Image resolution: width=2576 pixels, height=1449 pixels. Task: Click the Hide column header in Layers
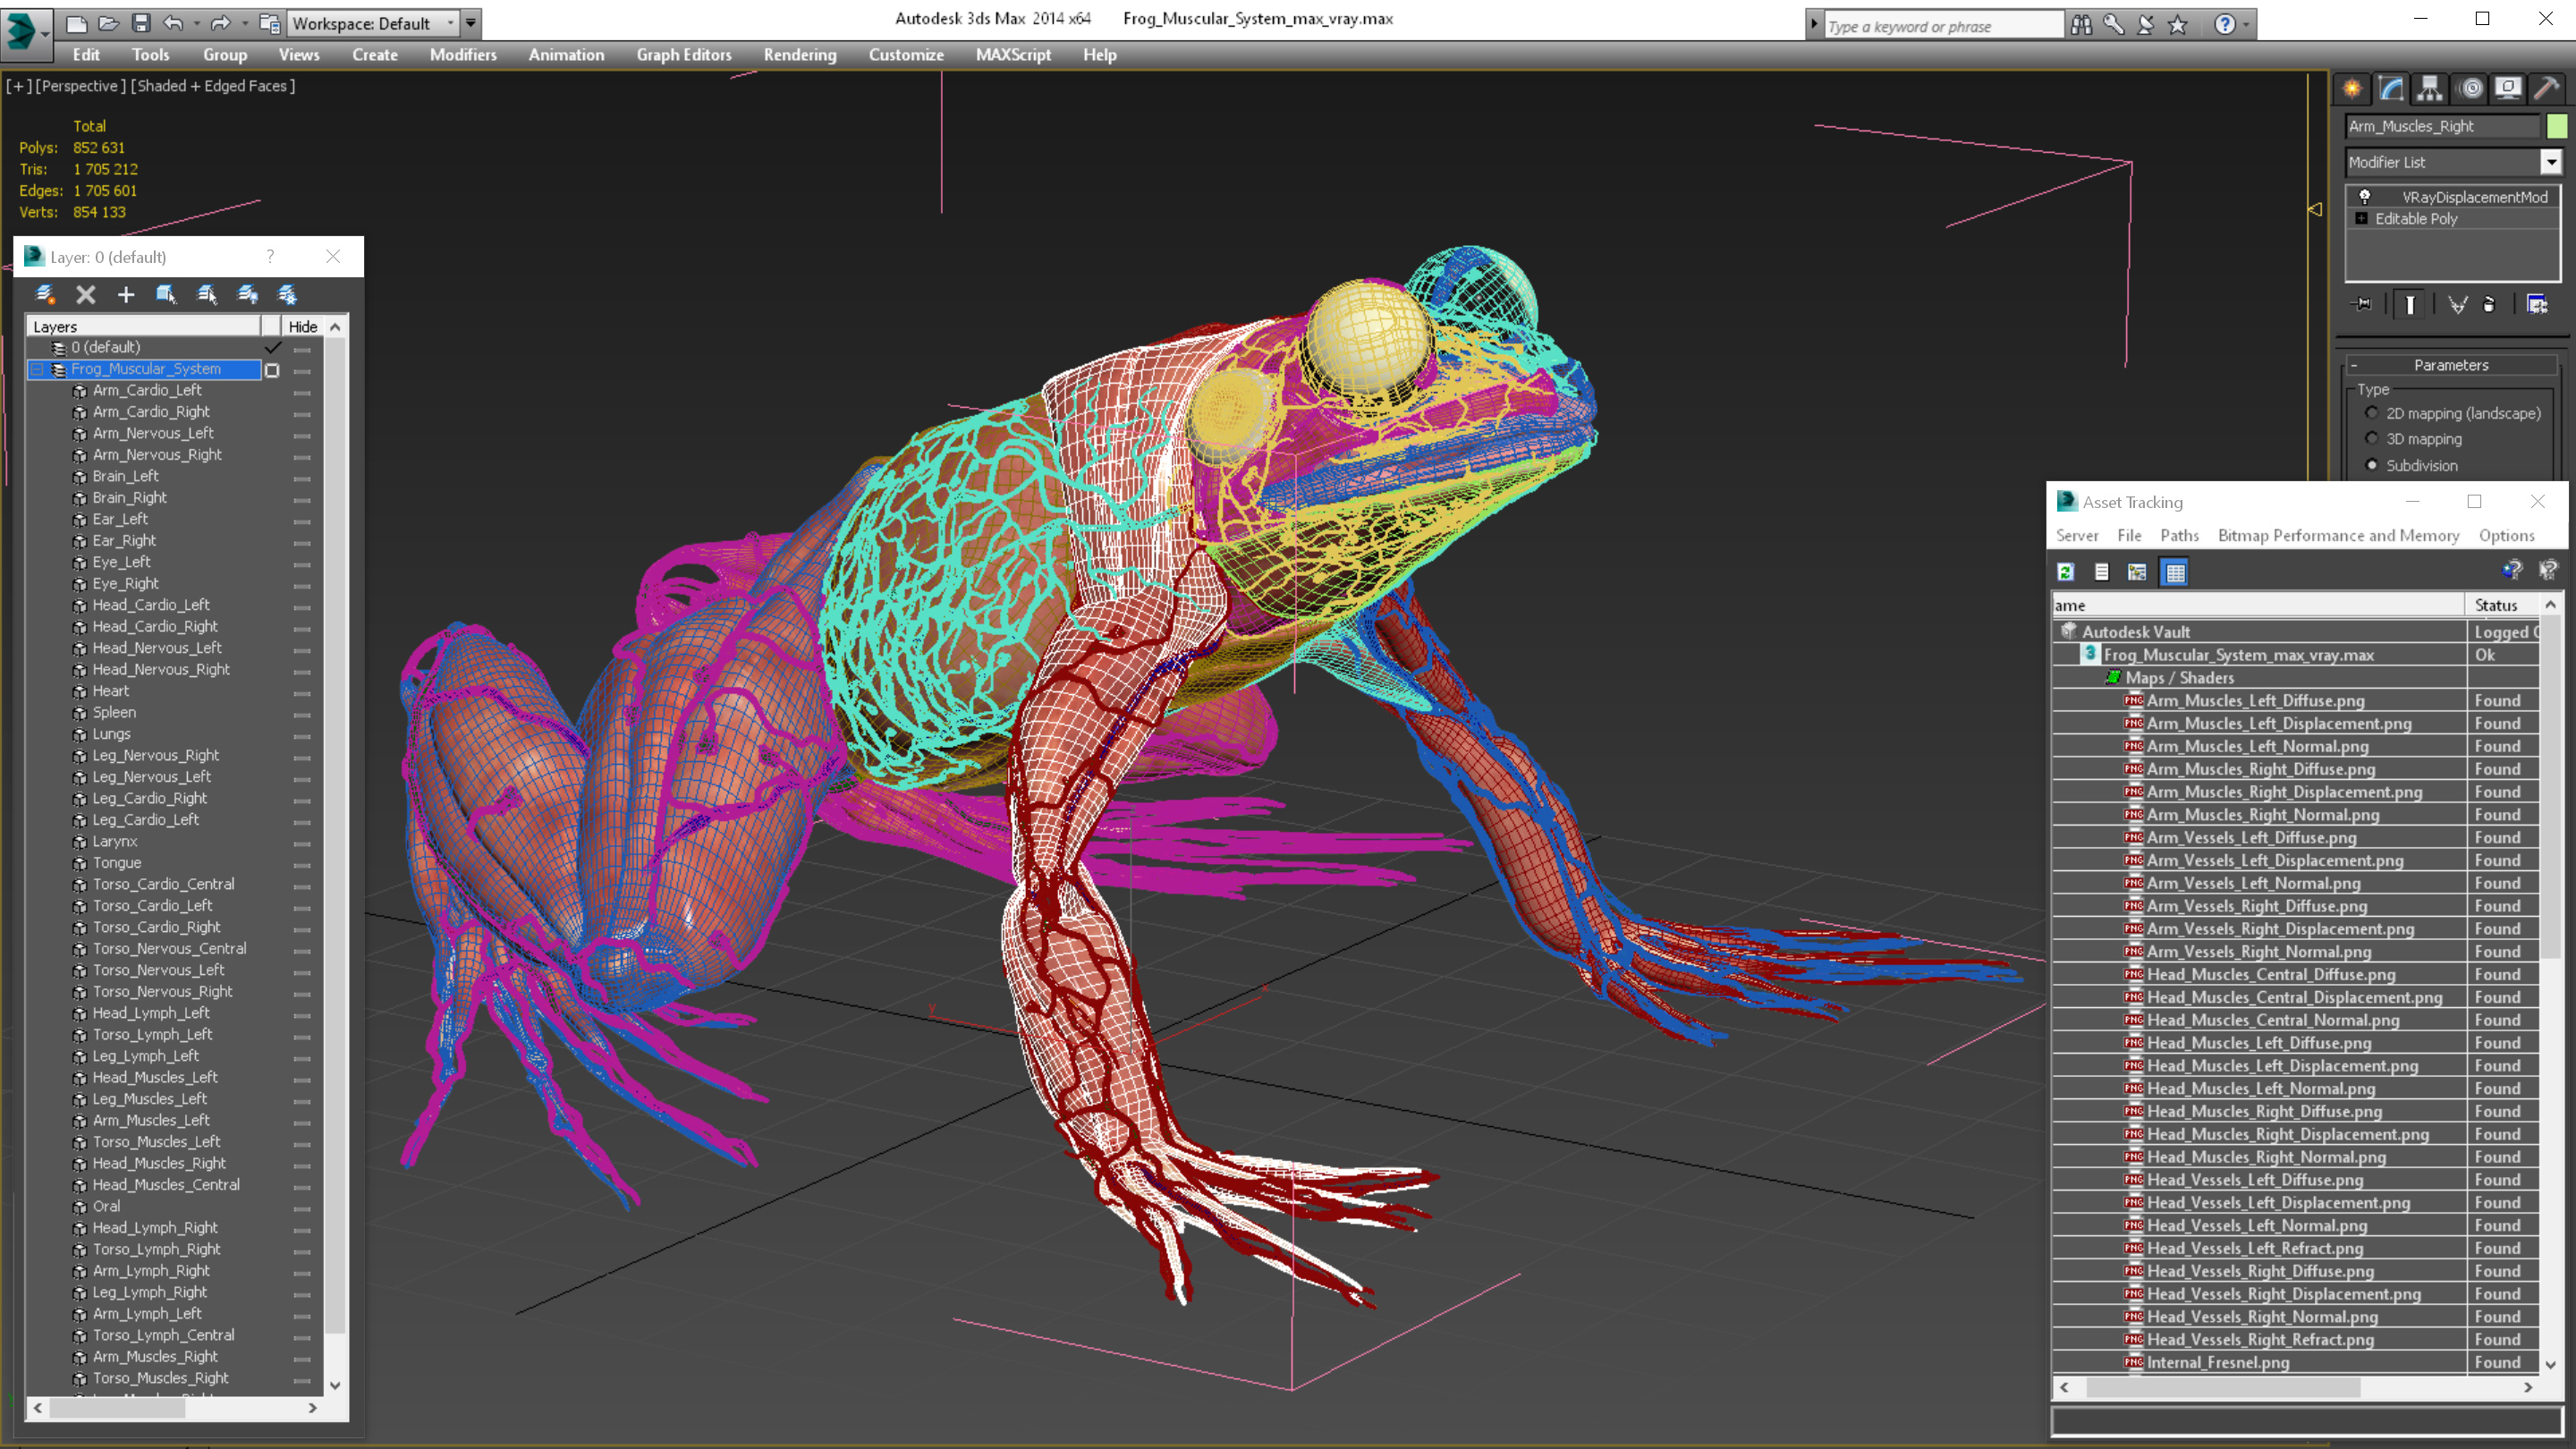click(302, 326)
